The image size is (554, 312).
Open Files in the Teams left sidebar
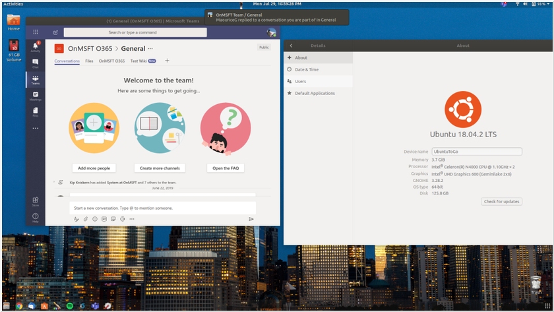pyautogui.click(x=35, y=112)
